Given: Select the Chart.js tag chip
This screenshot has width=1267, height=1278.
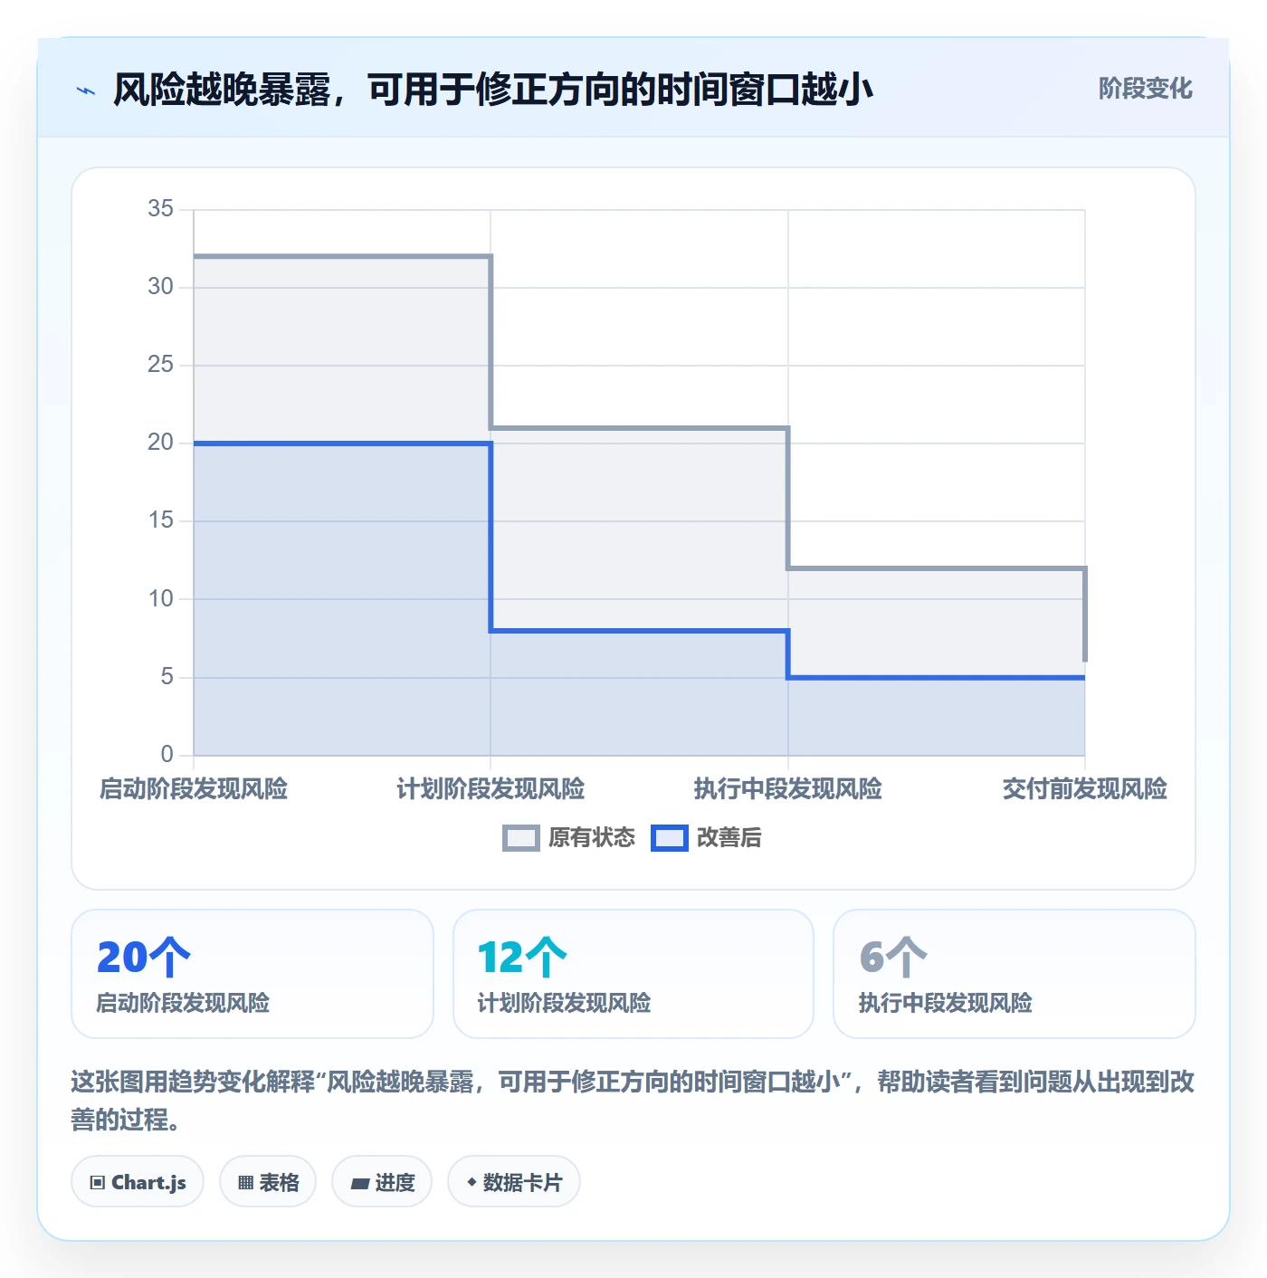Looking at the screenshot, I should pyautogui.click(x=138, y=1182).
